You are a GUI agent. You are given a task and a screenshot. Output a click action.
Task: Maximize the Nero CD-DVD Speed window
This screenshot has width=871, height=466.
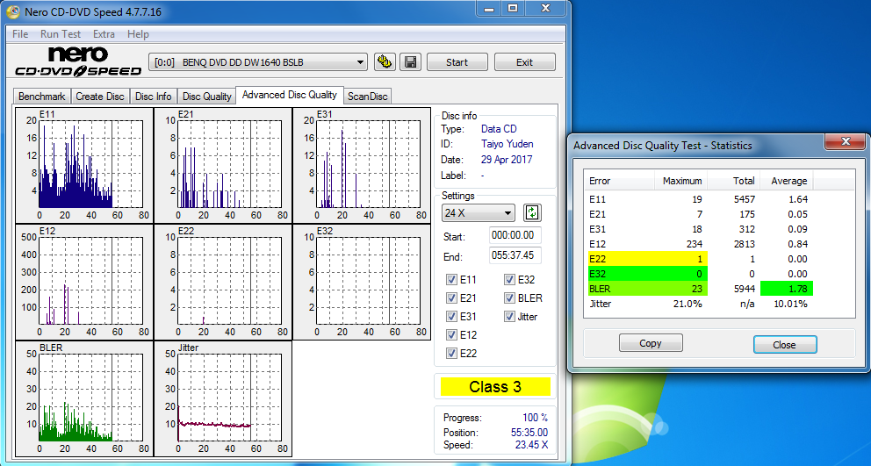tap(514, 8)
